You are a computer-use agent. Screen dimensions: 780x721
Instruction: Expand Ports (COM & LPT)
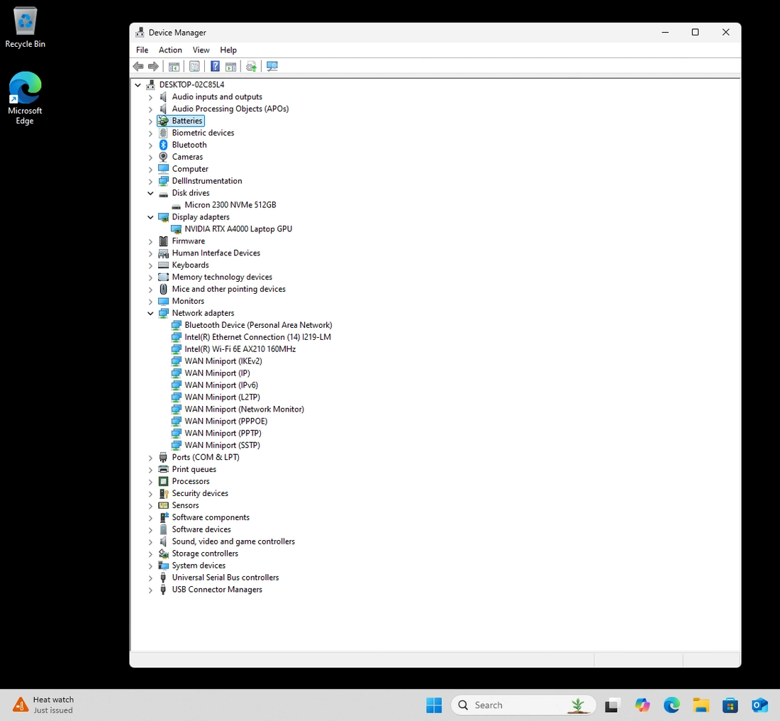(x=150, y=458)
